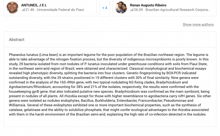Click the 21.46 score value
220x136 pixels.
pyautogui.click(x=30, y=10)
